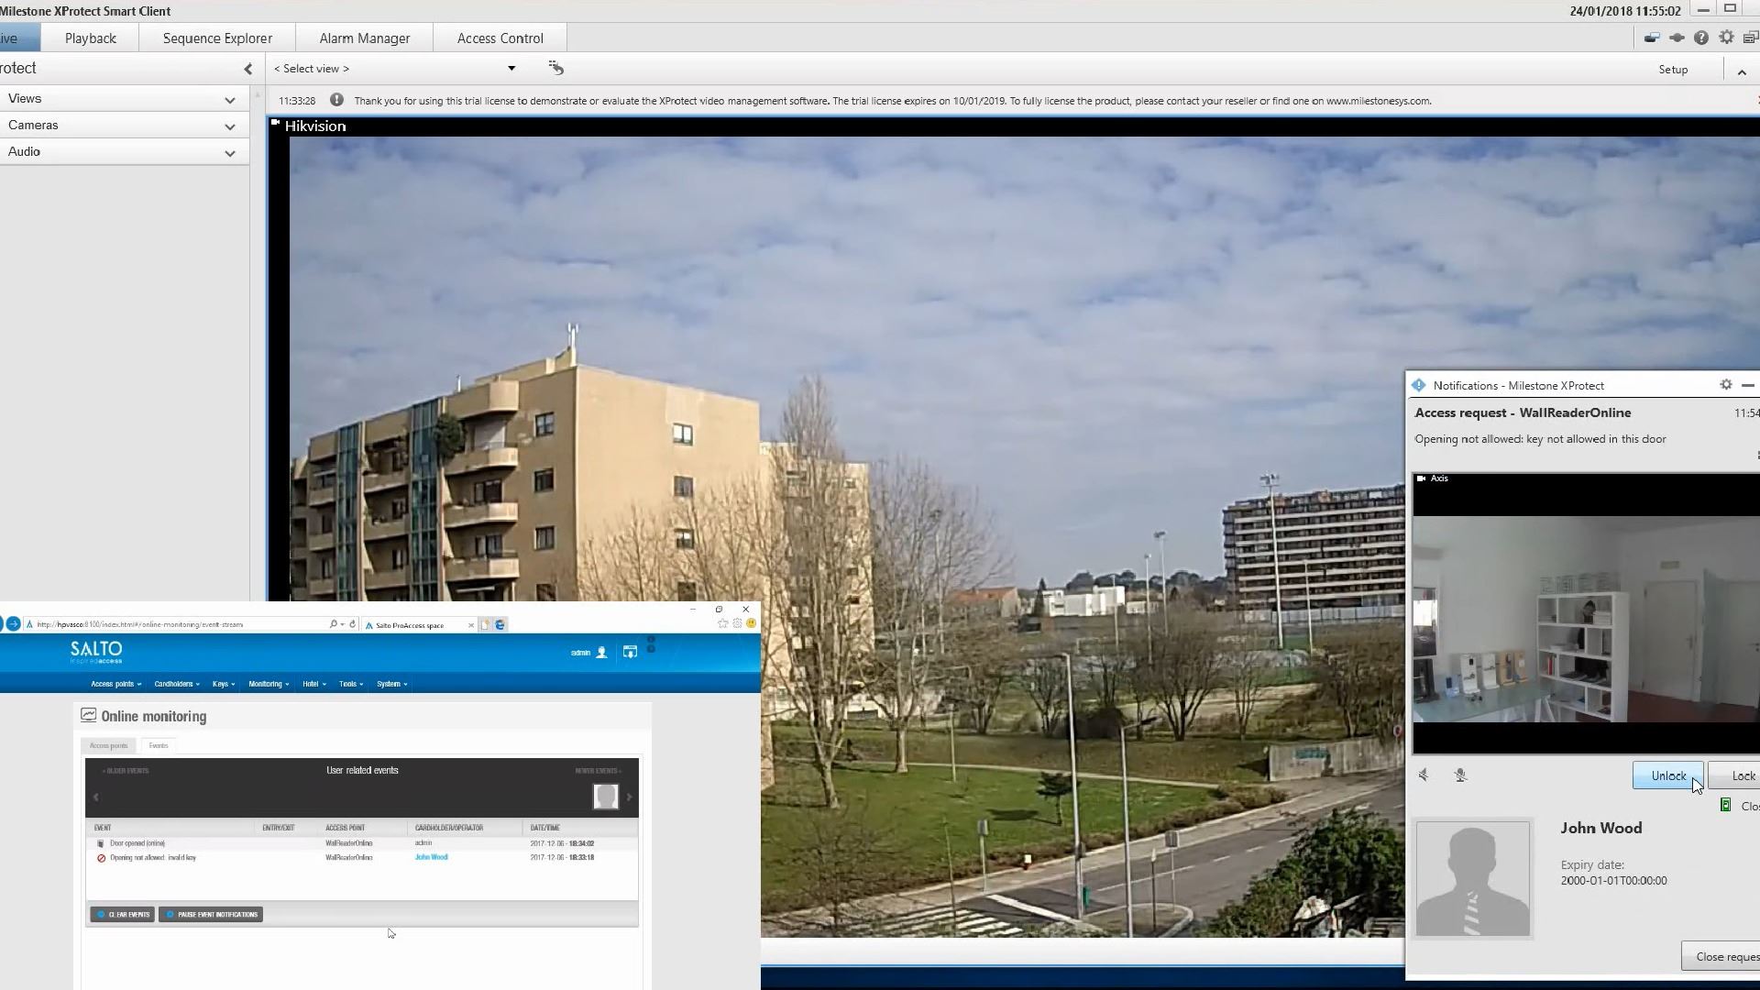This screenshot has width=1760, height=990.
Task: Click the admin user icon in Salto
Action: [601, 653]
